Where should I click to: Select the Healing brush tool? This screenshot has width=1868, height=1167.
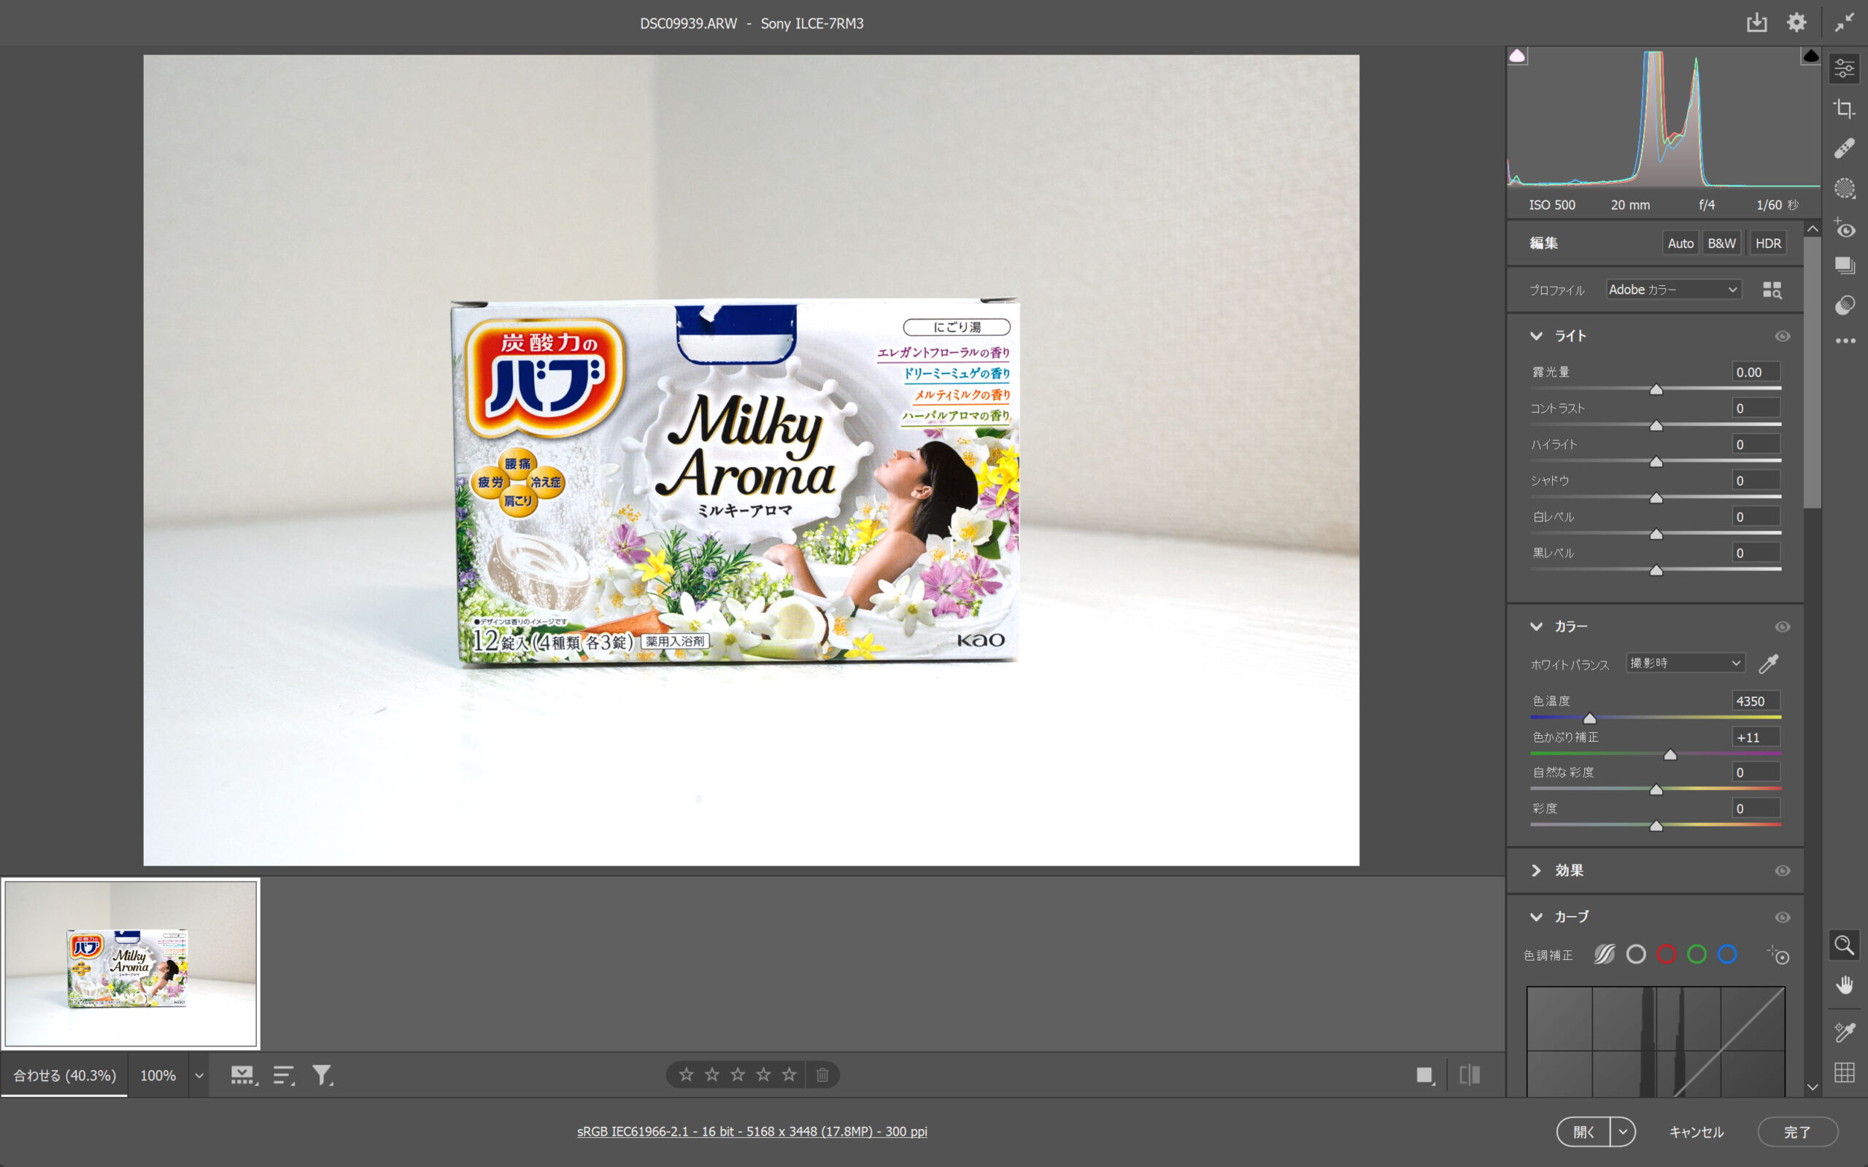point(1844,148)
